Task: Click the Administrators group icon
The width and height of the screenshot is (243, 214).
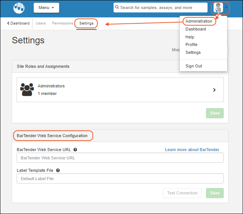Action: click(27, 90)
